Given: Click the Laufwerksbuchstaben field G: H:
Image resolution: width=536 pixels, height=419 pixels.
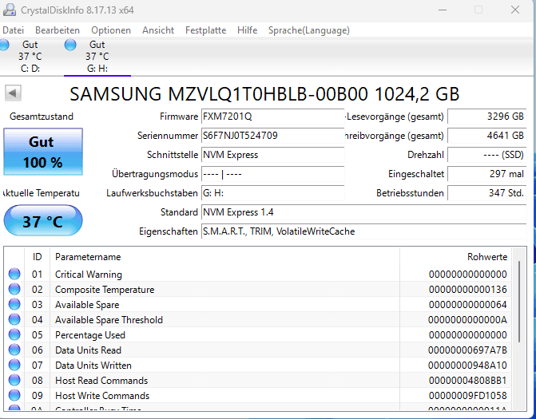Looking at the screenshot, I should click(272, 193).
